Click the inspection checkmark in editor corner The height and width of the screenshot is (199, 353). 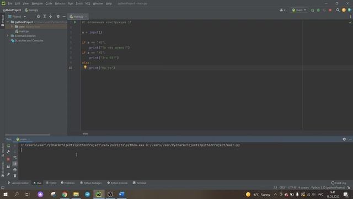(350, 22)
